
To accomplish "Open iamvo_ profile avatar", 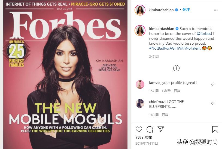I will click(x=140, y=84).
